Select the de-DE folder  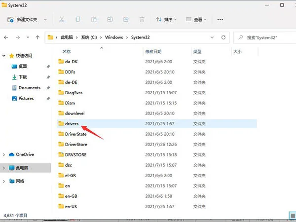[157, 82]
